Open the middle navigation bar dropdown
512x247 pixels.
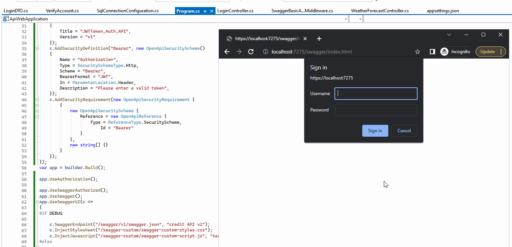pyautogui.click(x=360, y=19)
